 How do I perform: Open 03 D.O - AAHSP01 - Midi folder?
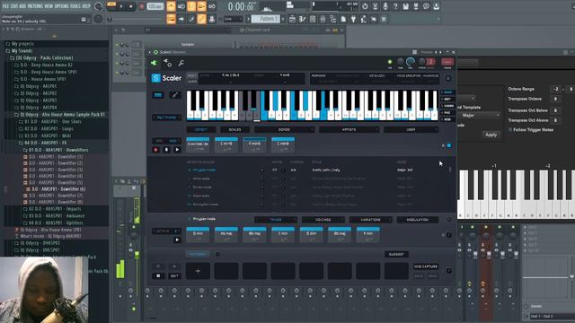49,135
